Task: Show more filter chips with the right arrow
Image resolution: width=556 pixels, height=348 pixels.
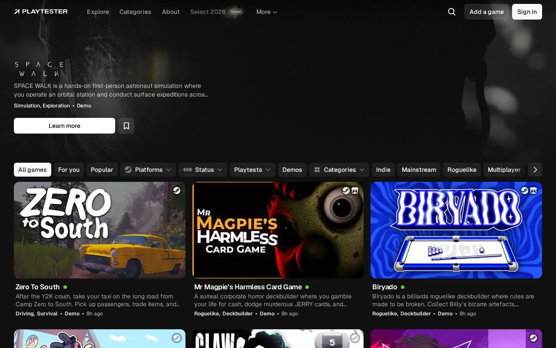Action: coord(535,170)
